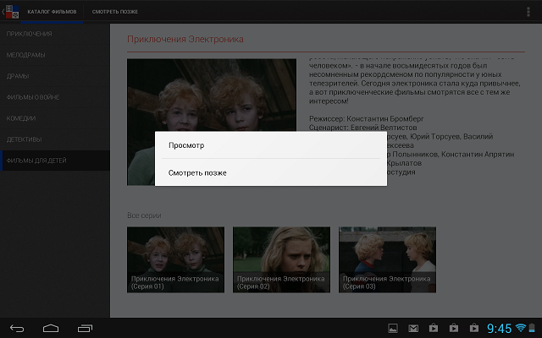Image resolution: width=542 pixels, height=338 pixels.
Task: Tap the battery status icon
Action: pos(532,328)
